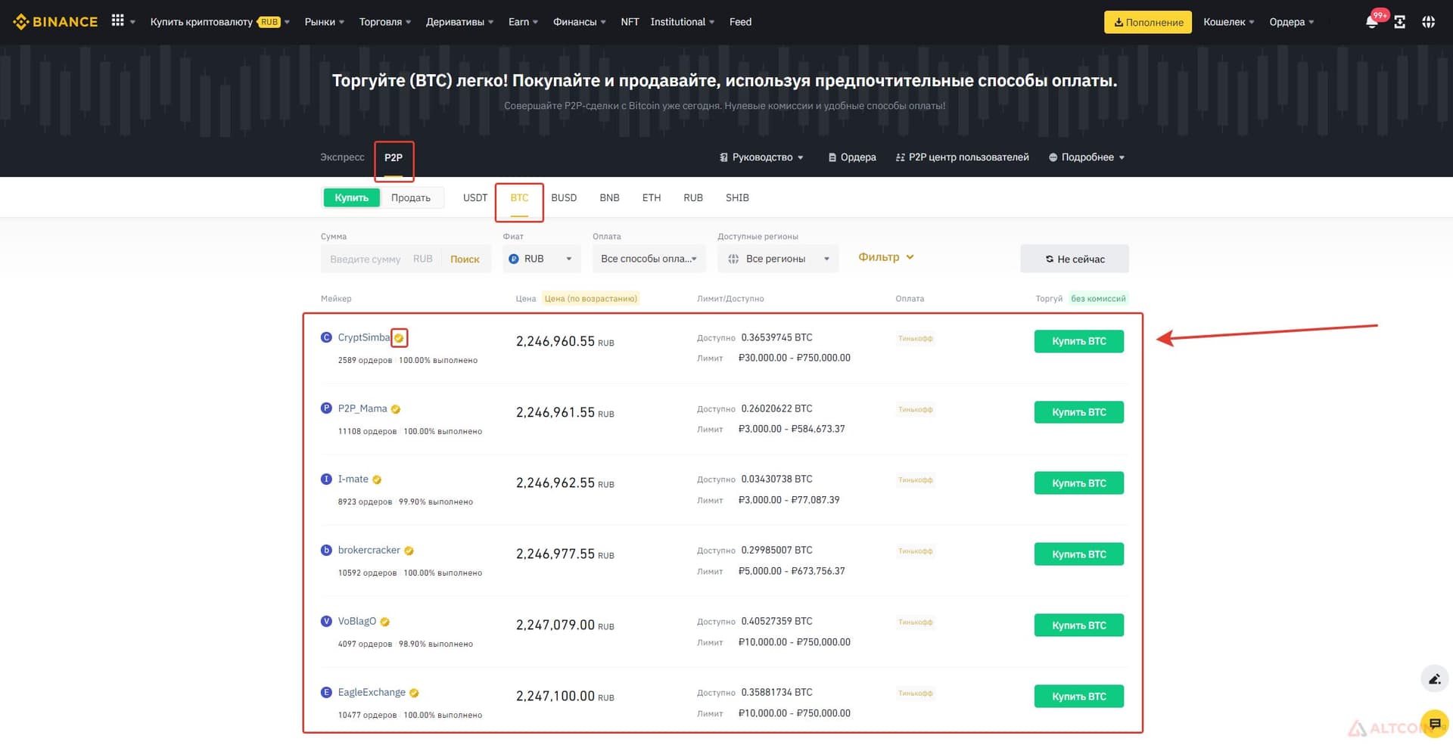The image size is (1453, 745).
Task: Open the Ордера link in P2P bar
Action: click(x=852, y=157)
